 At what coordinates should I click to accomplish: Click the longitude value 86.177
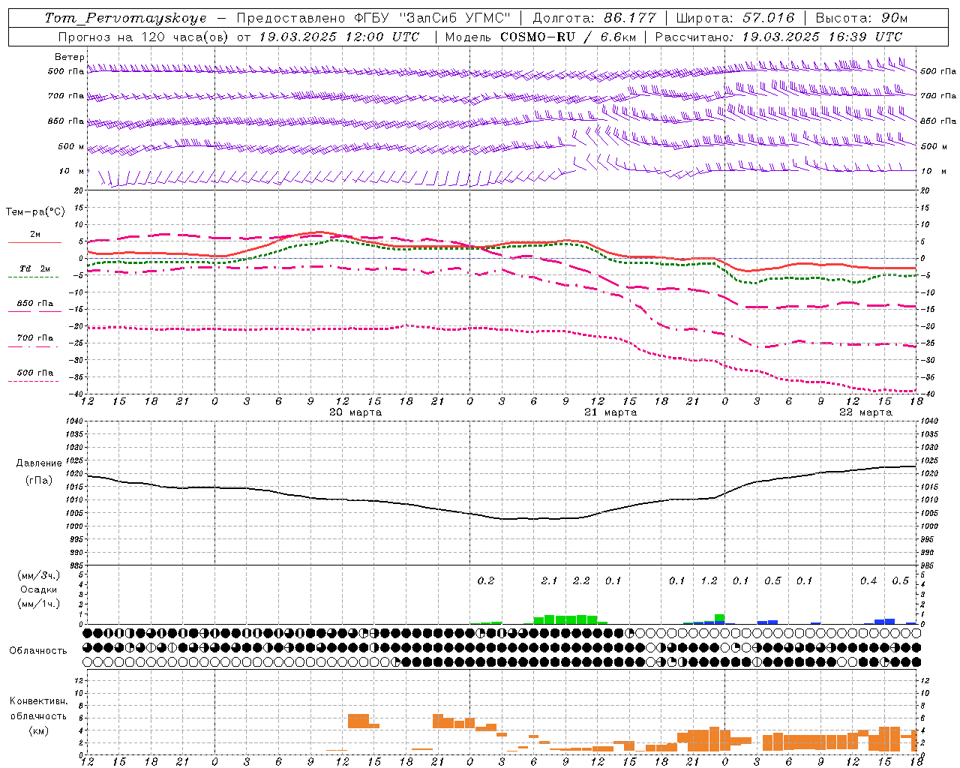click(x=630, y=18)
